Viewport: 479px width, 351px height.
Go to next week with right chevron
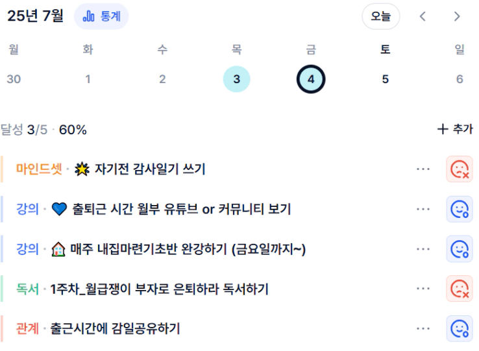pyautogui.click(x=457, y=16)
